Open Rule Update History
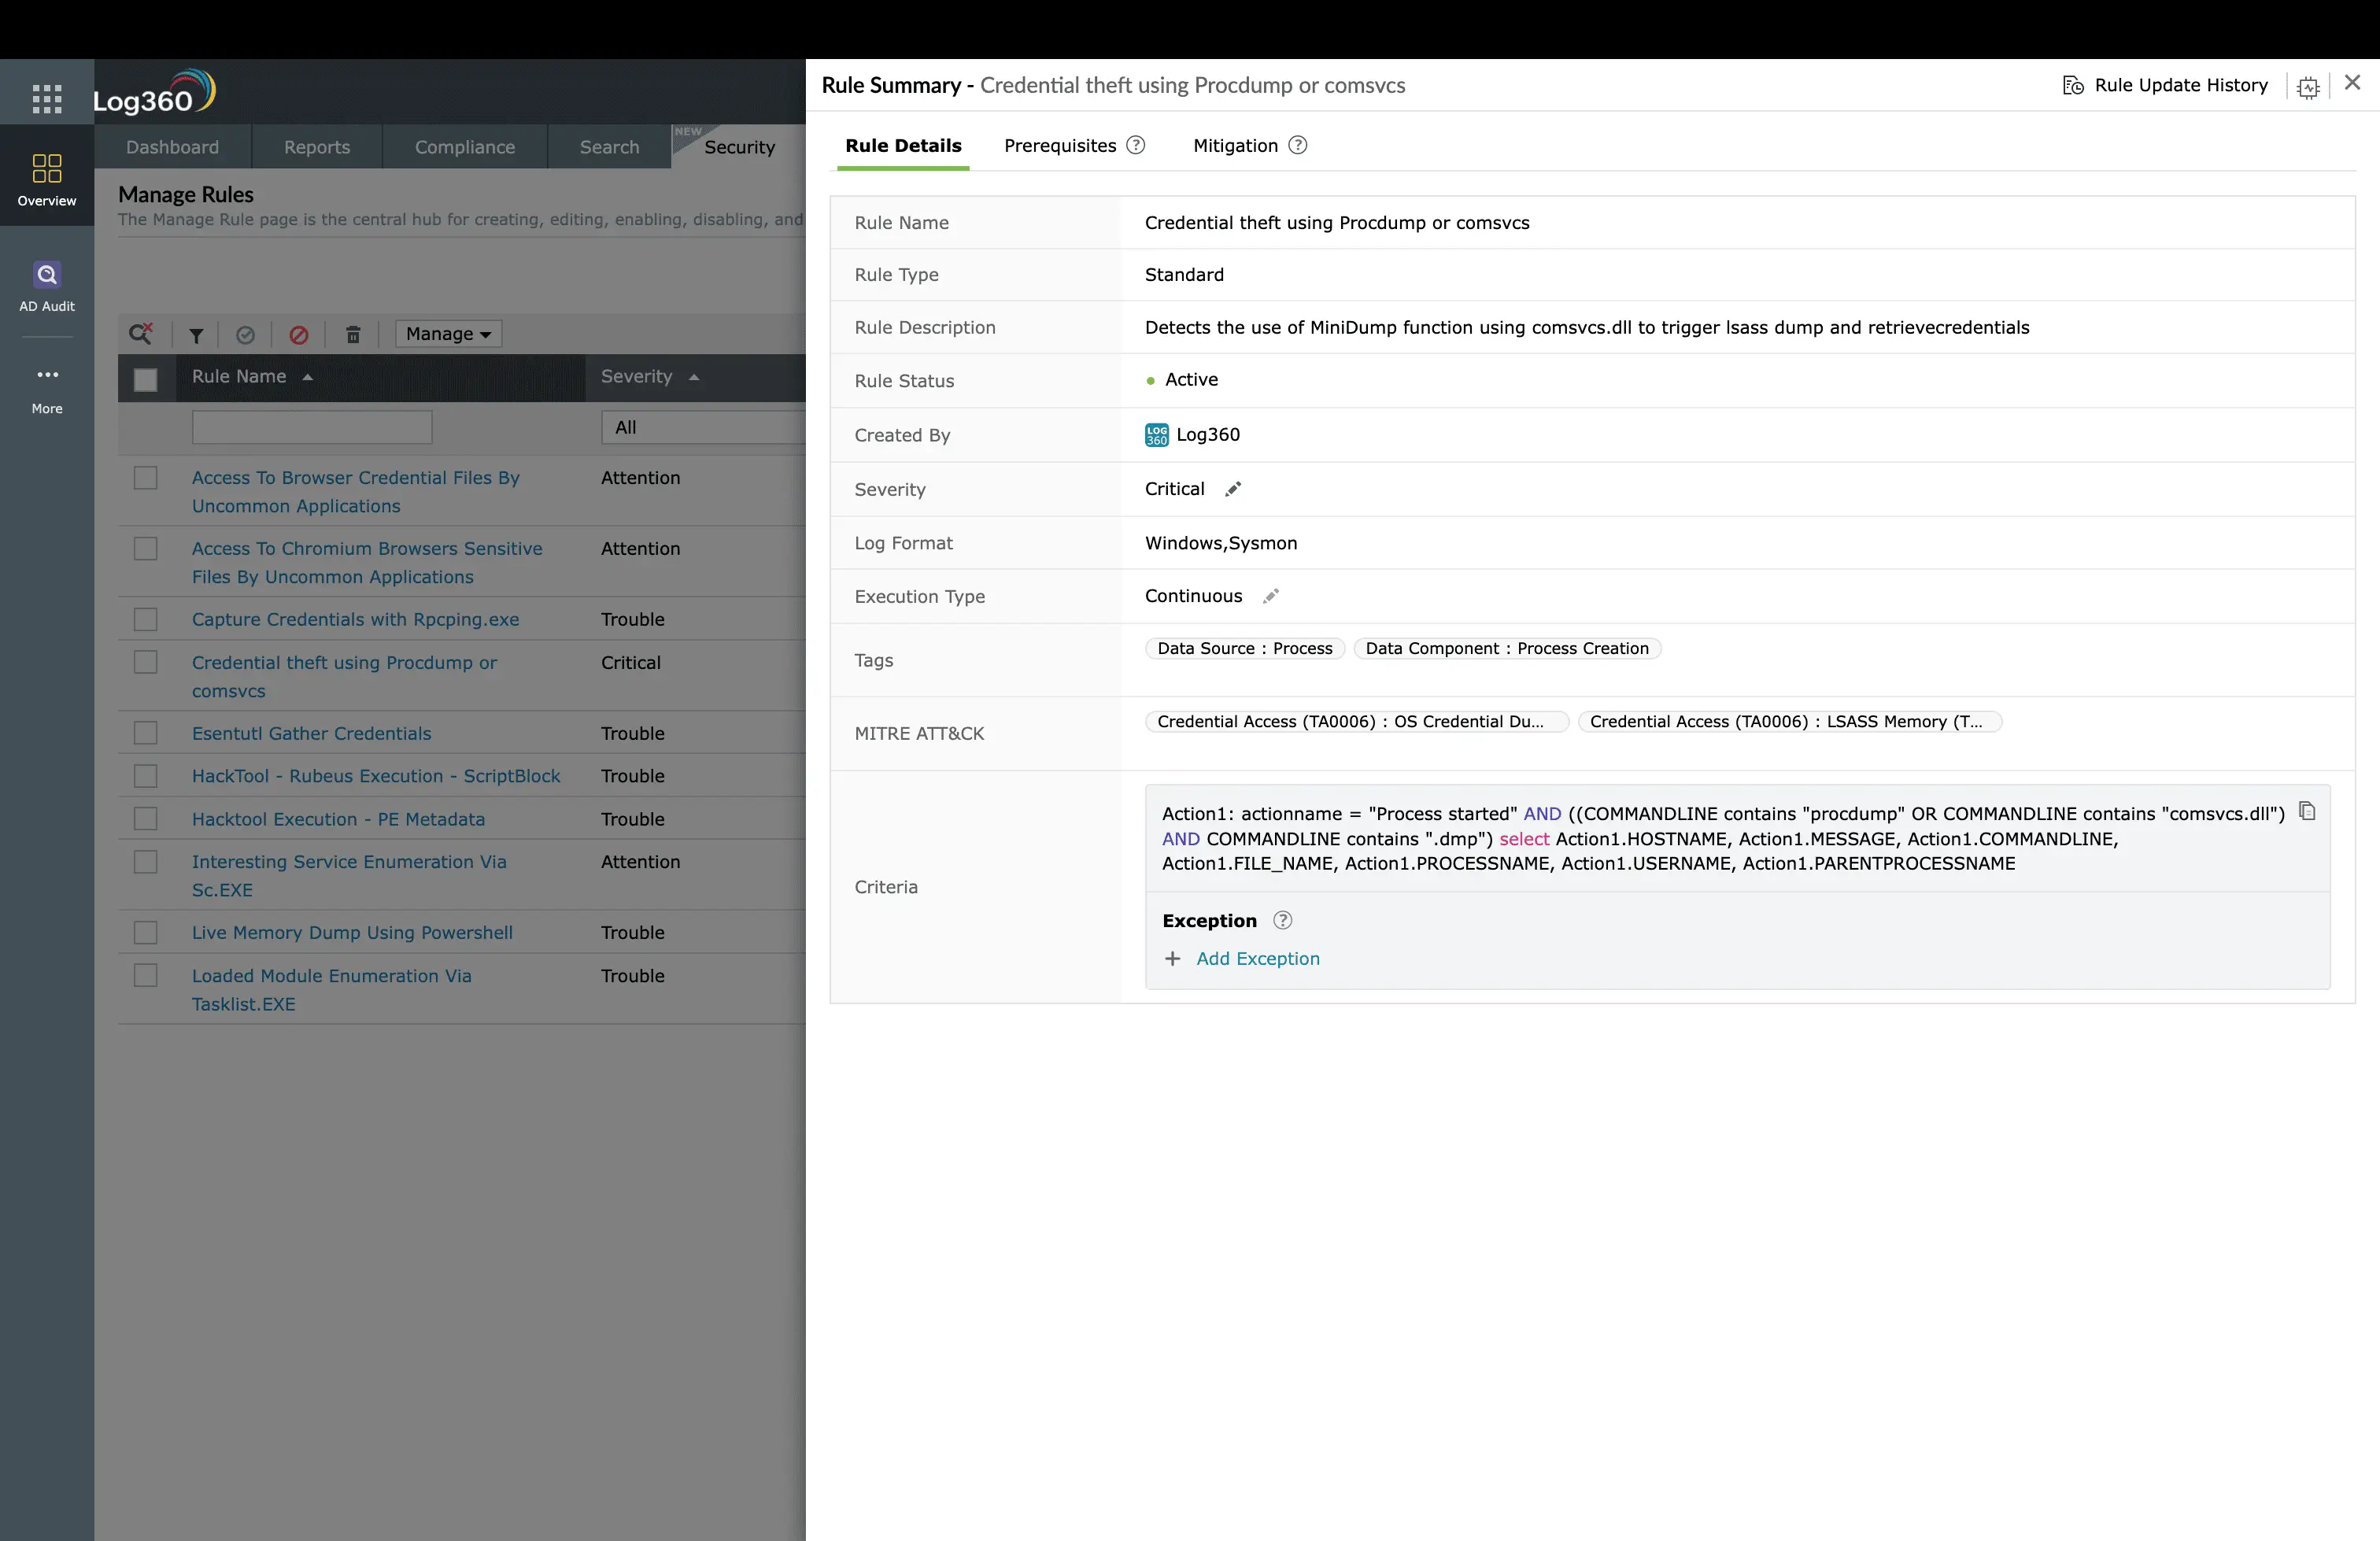The width and height of the screenshot is (2380, 1541). (x=2180, y=85)
